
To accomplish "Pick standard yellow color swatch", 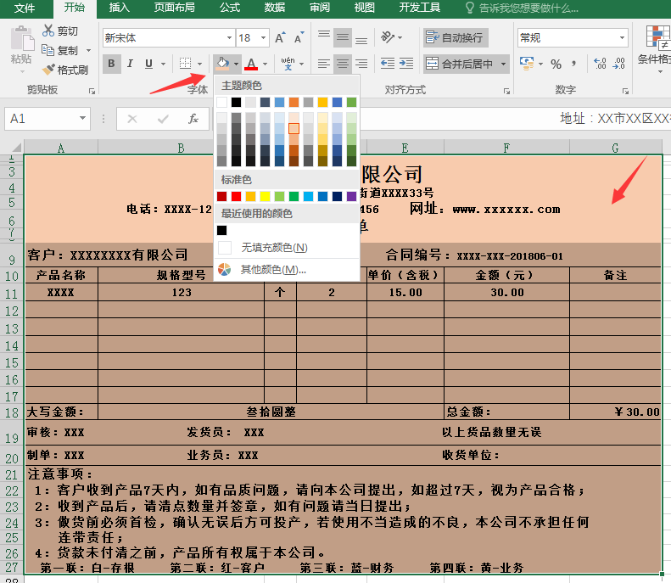I will (x=265, y=196).
